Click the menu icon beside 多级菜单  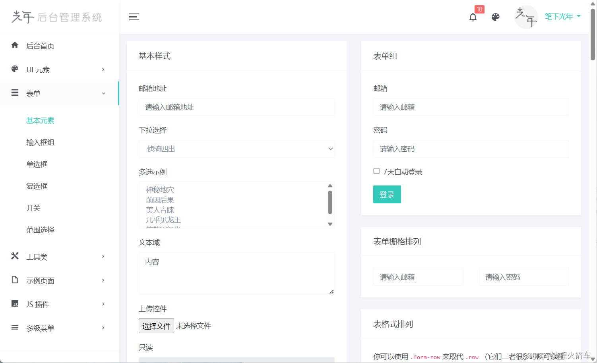pyautogui.click(x=15, y=327)
